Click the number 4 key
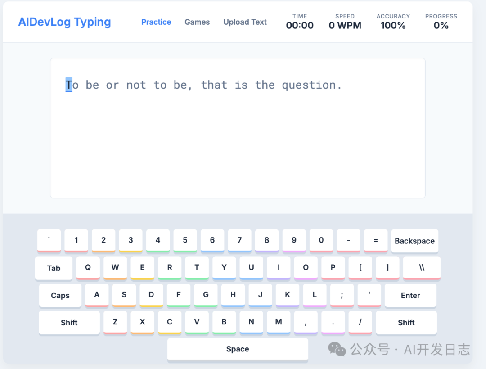 click(158, 241)
